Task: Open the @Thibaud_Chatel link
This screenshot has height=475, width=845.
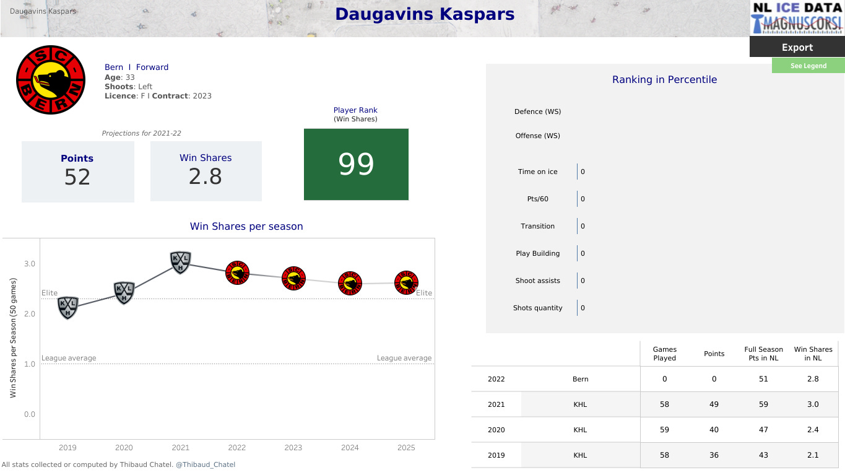Action: (x=206, y=464)
